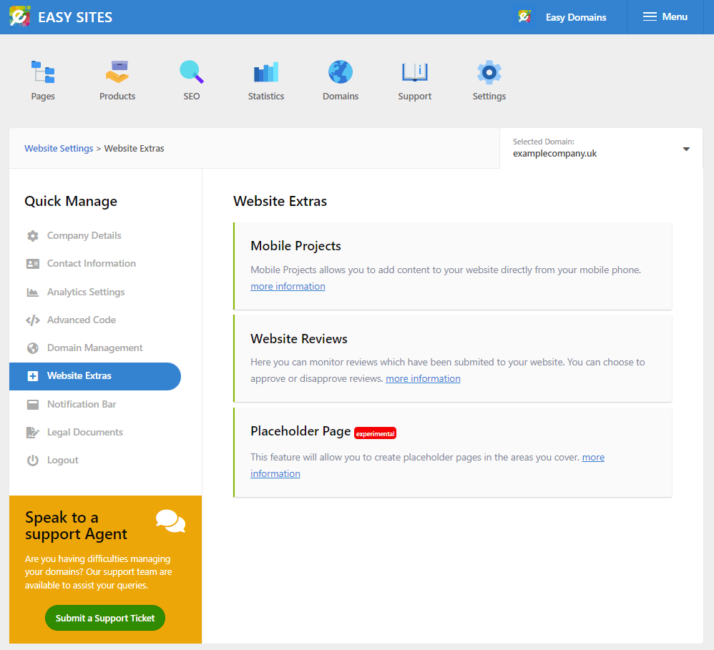
Task: Open Legal Documents page
Action: pyautogui.click(x=85, y=433)
